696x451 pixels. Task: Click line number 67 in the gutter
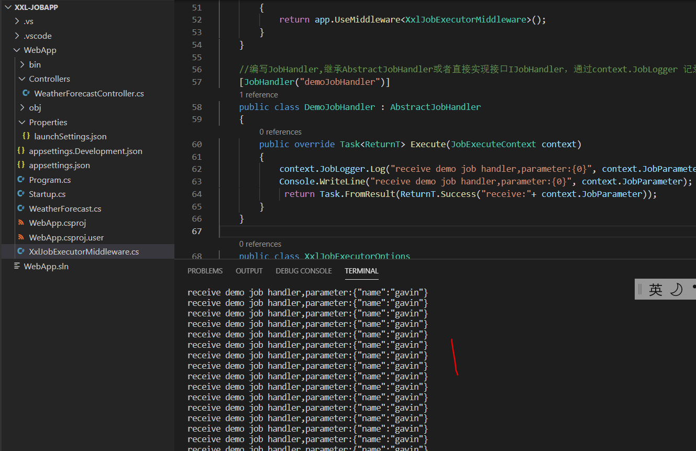pyautogui.click(x=197, y=232)
